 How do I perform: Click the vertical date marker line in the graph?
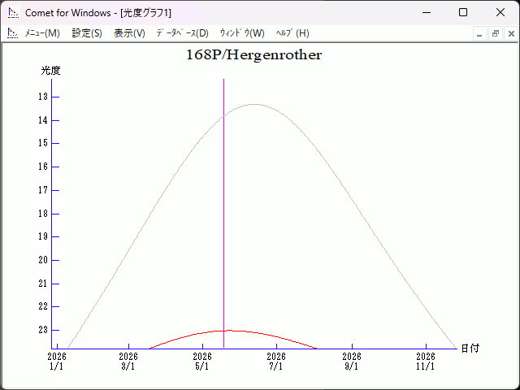224,203
